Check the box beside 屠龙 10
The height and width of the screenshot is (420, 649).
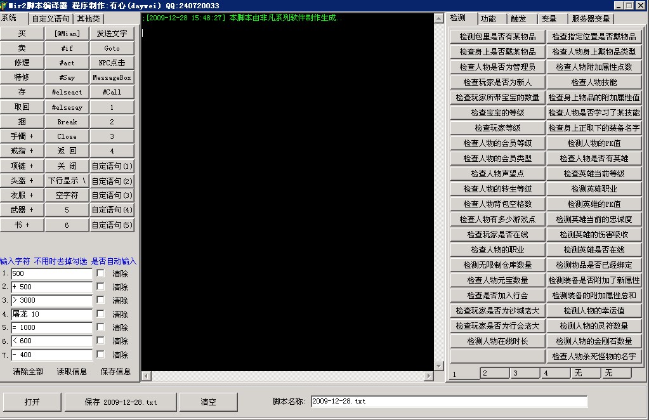(x=99, y=313)
